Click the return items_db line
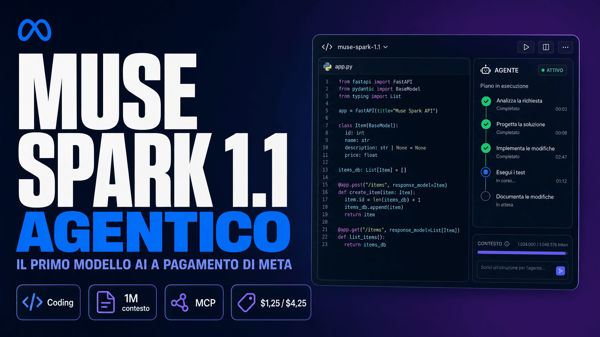Screen dimensions: 600x337 [365, 245]
